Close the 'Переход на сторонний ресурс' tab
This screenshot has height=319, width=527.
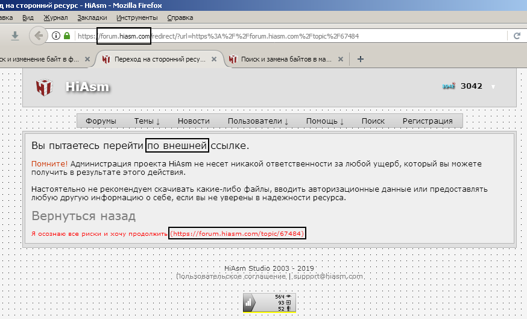(x=214, y=59)
